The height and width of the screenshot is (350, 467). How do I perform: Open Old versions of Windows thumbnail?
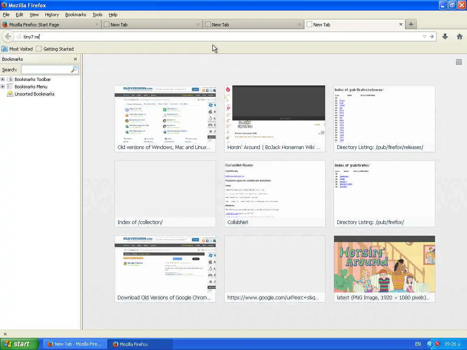(x=165, y=118)
